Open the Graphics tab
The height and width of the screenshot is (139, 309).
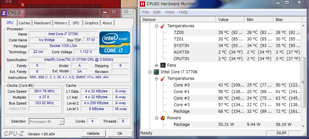[92, 23]
